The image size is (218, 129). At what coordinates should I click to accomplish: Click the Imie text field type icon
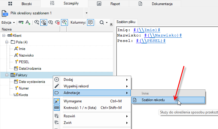(x=16, y=48)
